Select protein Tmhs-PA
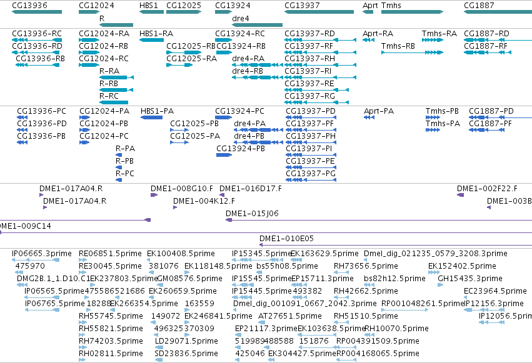The height and width of the screenshot is (363, 532). pos(443,124)
